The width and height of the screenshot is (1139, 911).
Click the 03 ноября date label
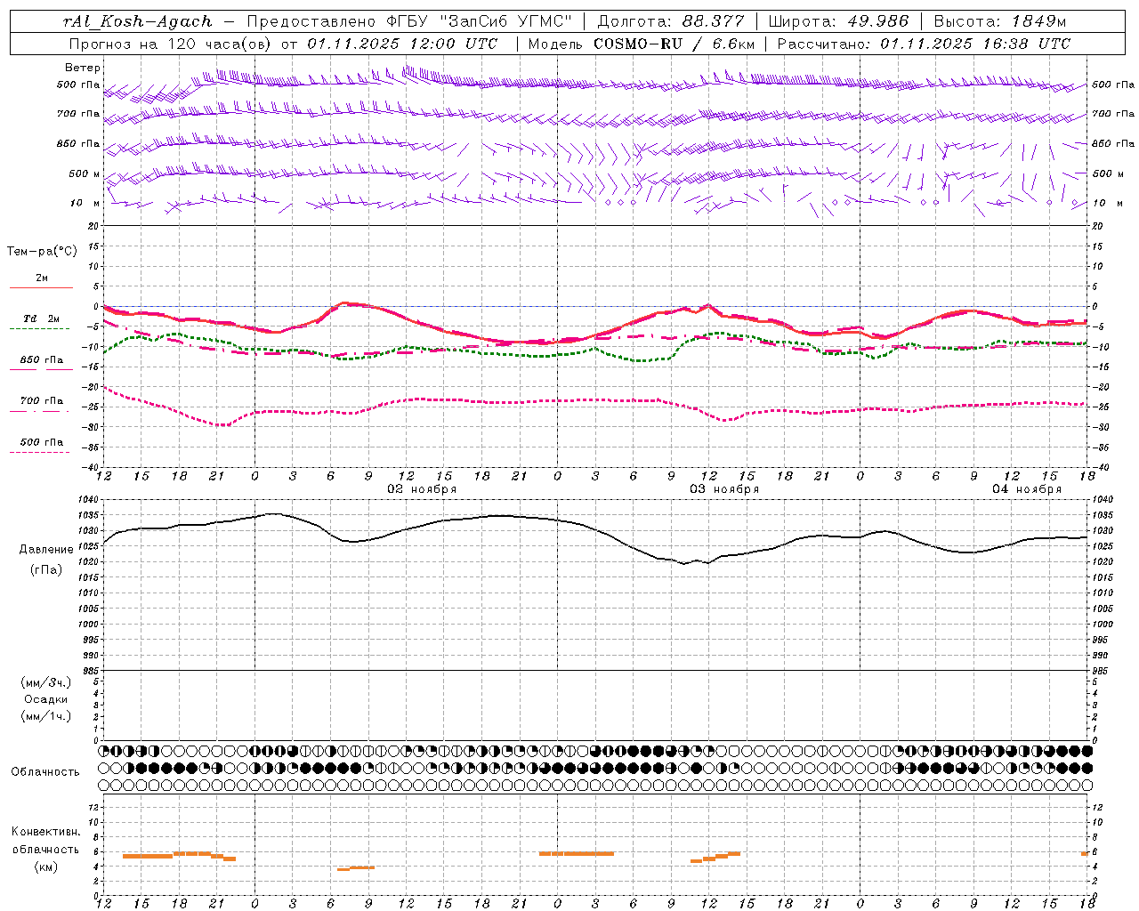click(x=724, y=488)
